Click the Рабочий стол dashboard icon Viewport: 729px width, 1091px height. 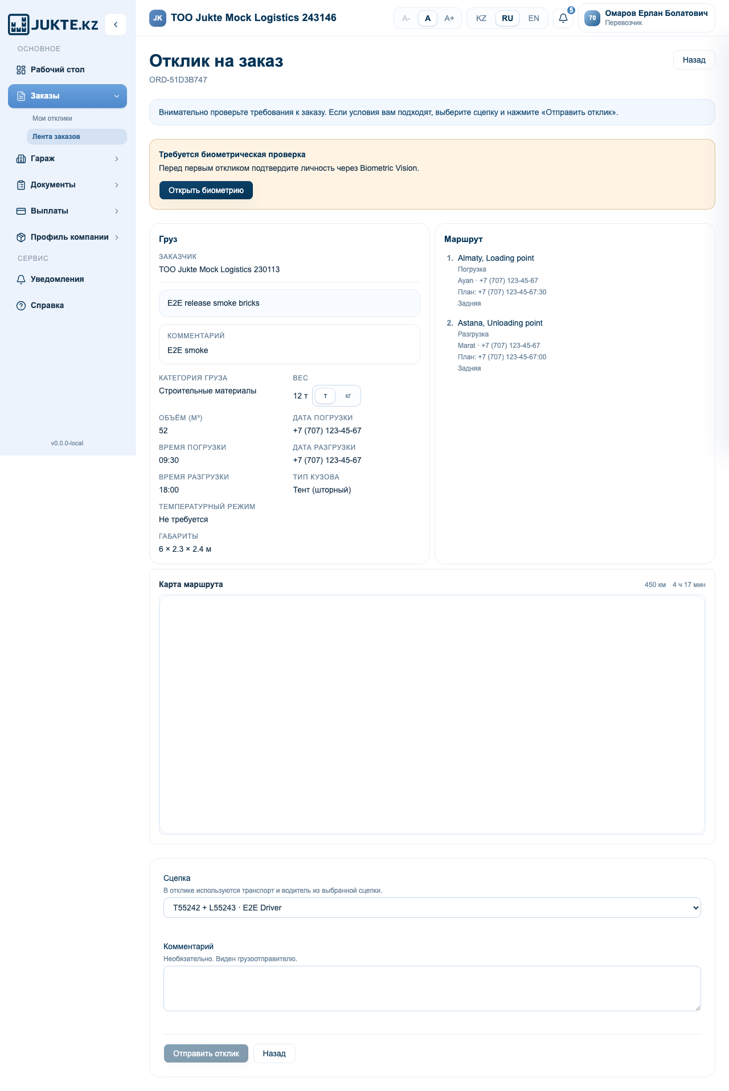coord(21,69)
